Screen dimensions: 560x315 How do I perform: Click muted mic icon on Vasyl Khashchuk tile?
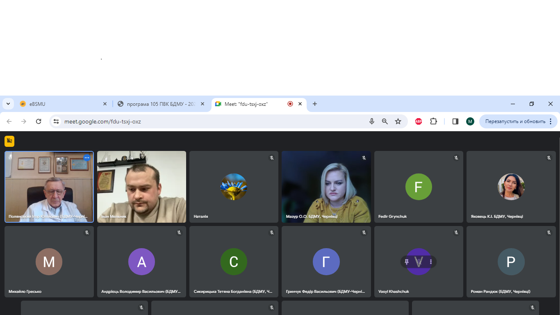point(456,233)
